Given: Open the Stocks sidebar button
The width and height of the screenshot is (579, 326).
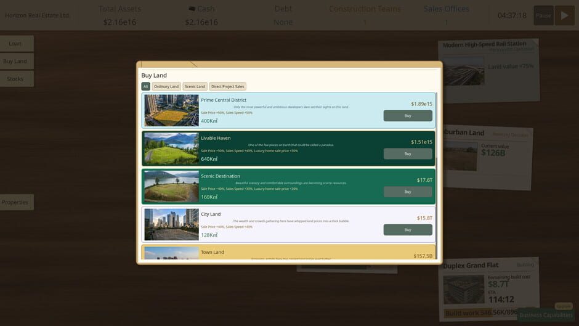Looking at the screenshot, I should point(16,79).
